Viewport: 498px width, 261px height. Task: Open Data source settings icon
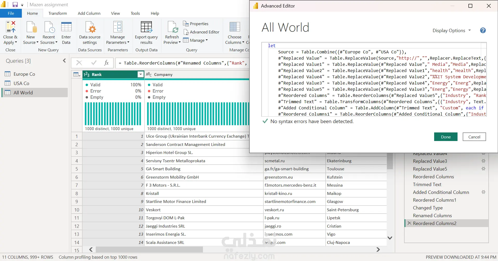[90, 27]
